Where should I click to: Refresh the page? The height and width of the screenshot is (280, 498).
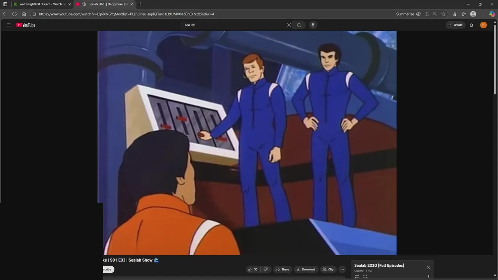pos(14,14)
